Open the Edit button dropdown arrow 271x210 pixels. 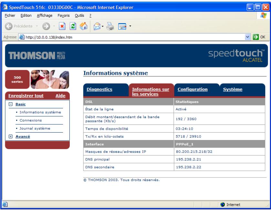(x=130, y=26)
